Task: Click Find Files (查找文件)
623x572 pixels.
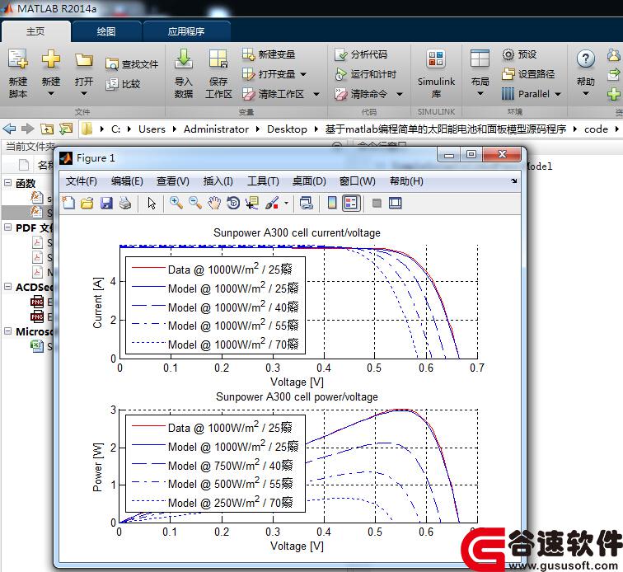Action: [132, 64]
